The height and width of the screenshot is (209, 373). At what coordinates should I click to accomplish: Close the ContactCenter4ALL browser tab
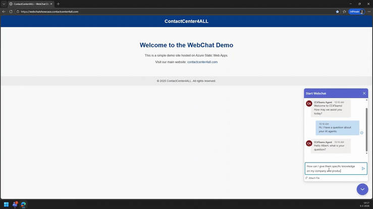coord(51,4)
